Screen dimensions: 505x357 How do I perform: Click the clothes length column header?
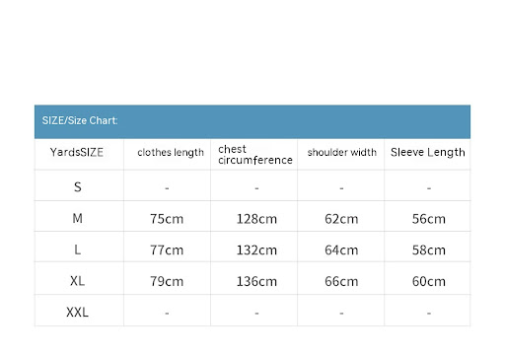(171, 153)
